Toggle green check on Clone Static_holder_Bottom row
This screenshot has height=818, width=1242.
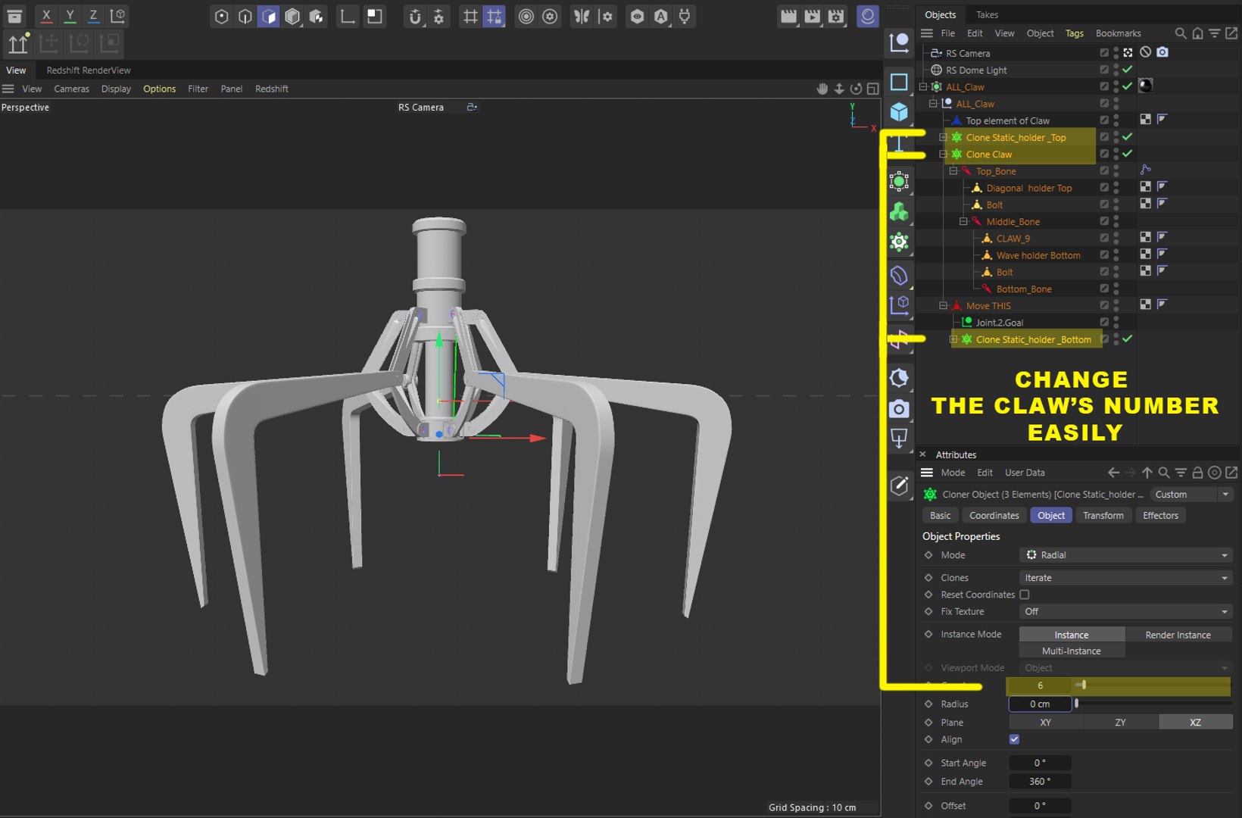[x=1127, y=339]
